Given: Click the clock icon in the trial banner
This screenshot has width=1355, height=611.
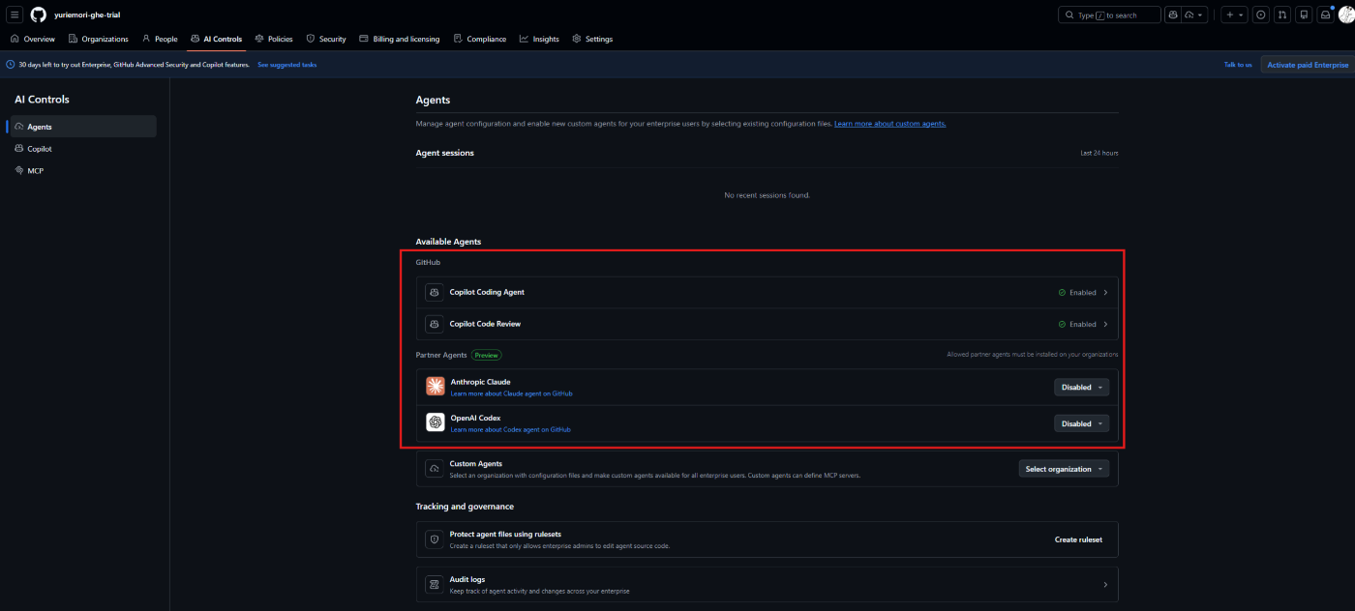Looking at the screenshot, I should tap(11, 65).
